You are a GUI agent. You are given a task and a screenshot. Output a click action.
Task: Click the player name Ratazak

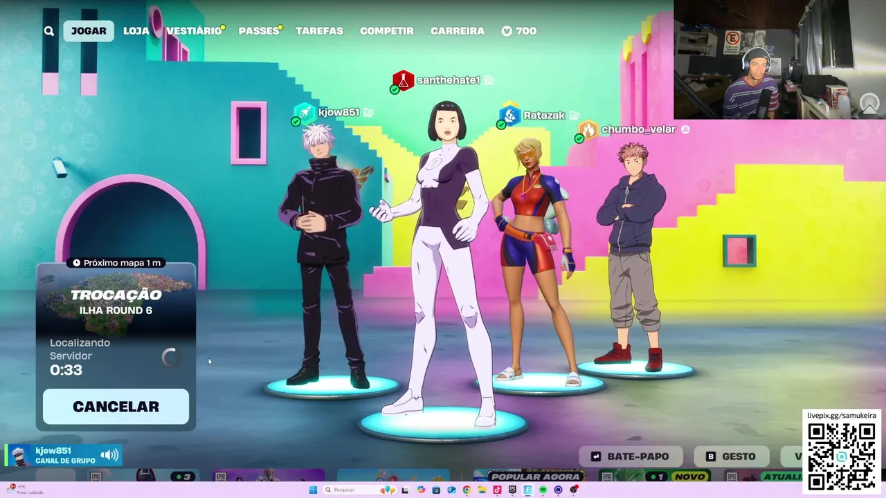(544, 116)
